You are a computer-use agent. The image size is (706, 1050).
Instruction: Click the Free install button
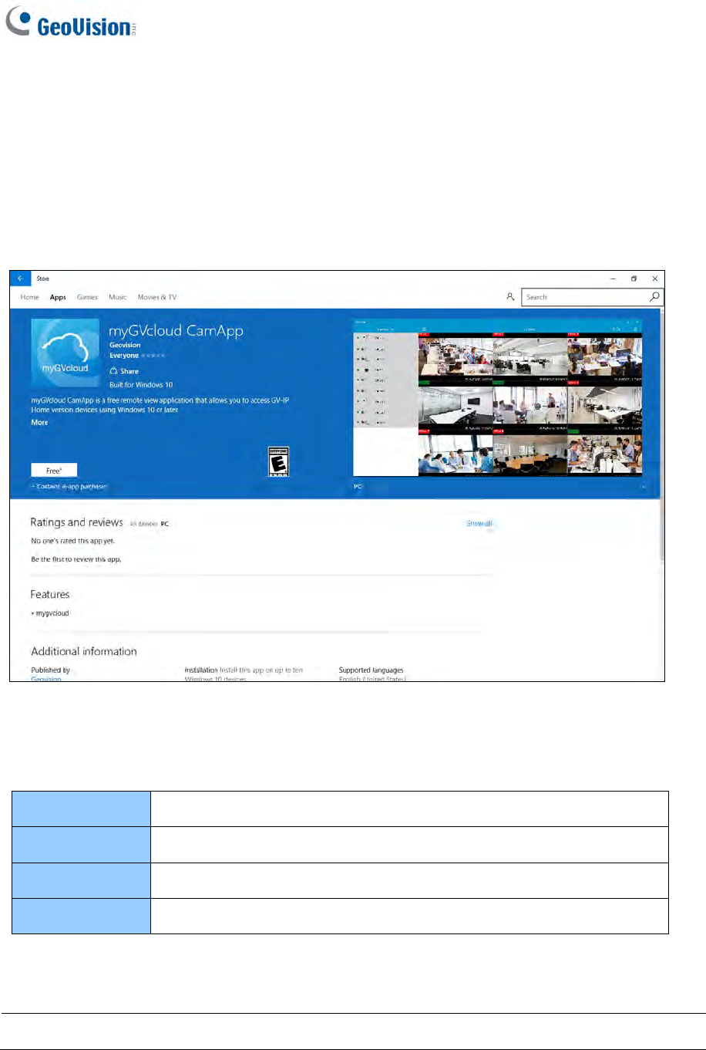point(54,471)
